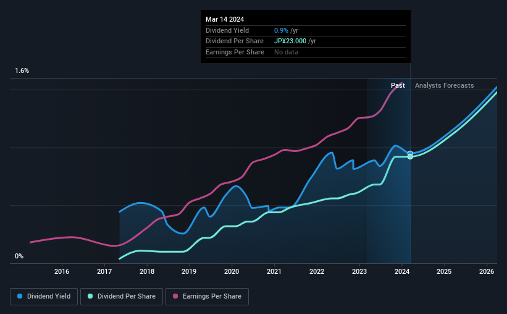This screenshot has width=507, height=314.
Task: Click the 0% y-axis label
Action: pyautogui.click(x=19, y=257)
